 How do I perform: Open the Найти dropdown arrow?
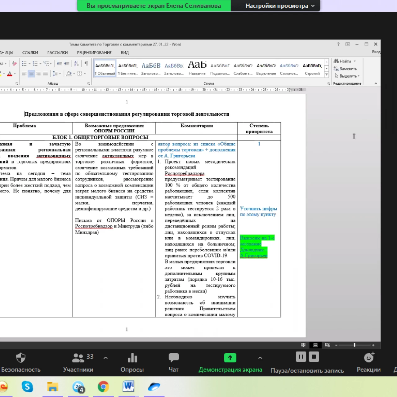355,61
